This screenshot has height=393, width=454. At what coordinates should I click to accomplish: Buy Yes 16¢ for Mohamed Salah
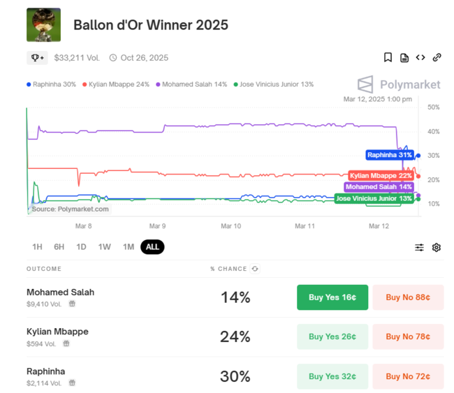click(x=332, y=297)
